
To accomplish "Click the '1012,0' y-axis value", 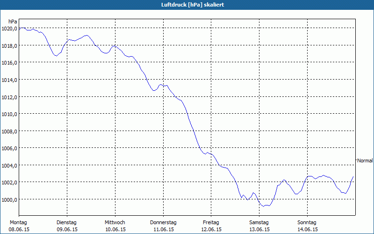I will click(x=9, y=97).
